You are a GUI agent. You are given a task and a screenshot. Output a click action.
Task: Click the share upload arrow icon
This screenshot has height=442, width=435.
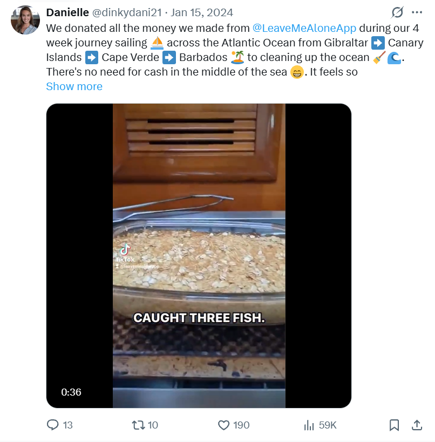(417, 425)
